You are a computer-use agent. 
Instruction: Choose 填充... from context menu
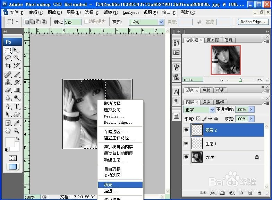(x=120, y=185)
